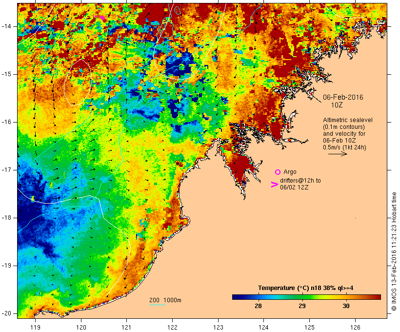Image resolution: width=400 pixels, height=332 pixels.
Task: Click the IMOS copyright timestamp text
Action: click(x=394, y=251)
